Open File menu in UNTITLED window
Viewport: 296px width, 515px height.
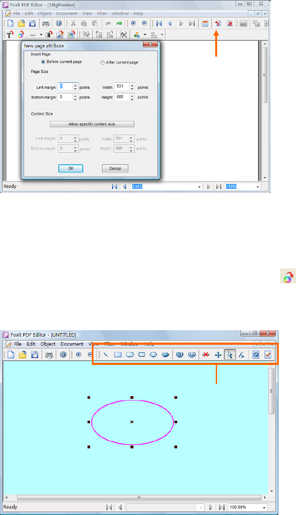18,344
